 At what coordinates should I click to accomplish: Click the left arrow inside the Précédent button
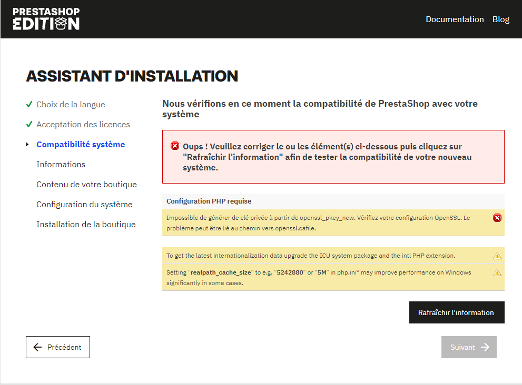point(37,347)
